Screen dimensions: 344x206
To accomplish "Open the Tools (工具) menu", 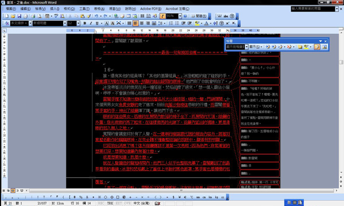I will click(x=84, y=9).
